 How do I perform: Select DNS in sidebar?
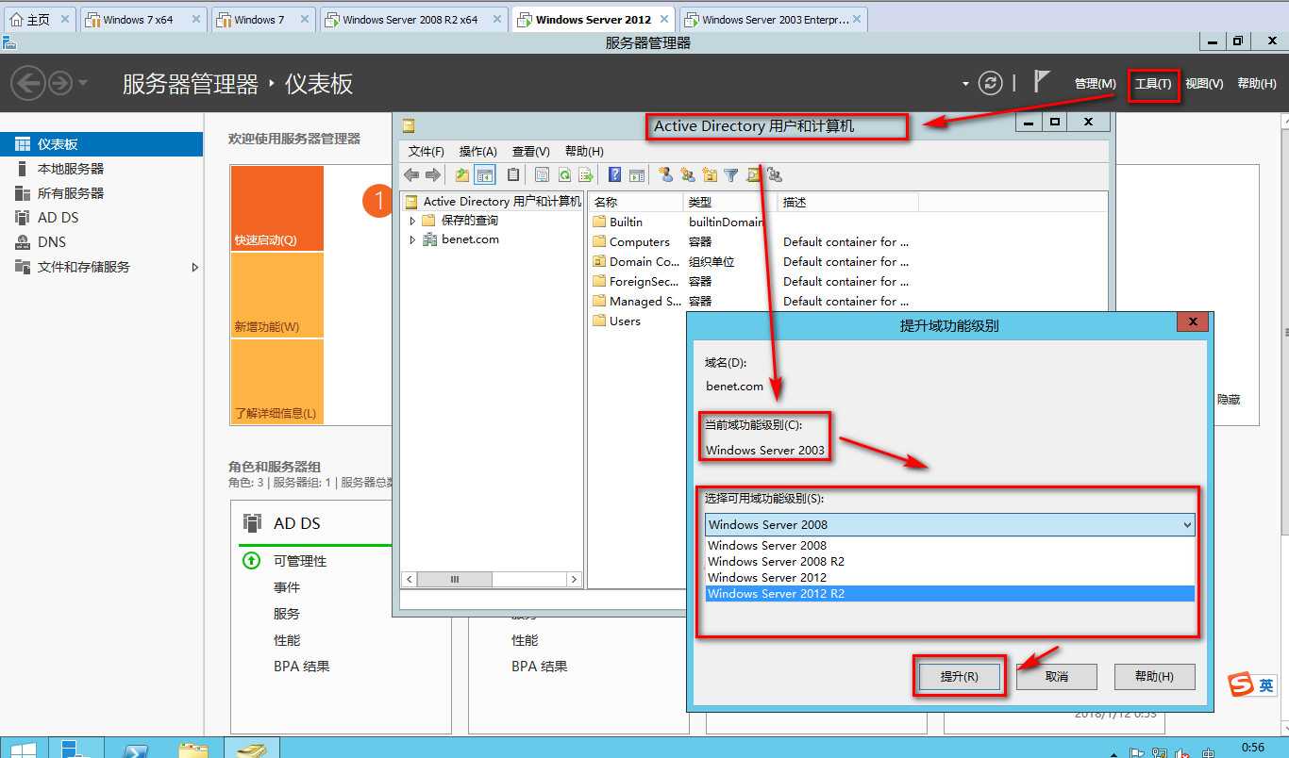(101, 242)
